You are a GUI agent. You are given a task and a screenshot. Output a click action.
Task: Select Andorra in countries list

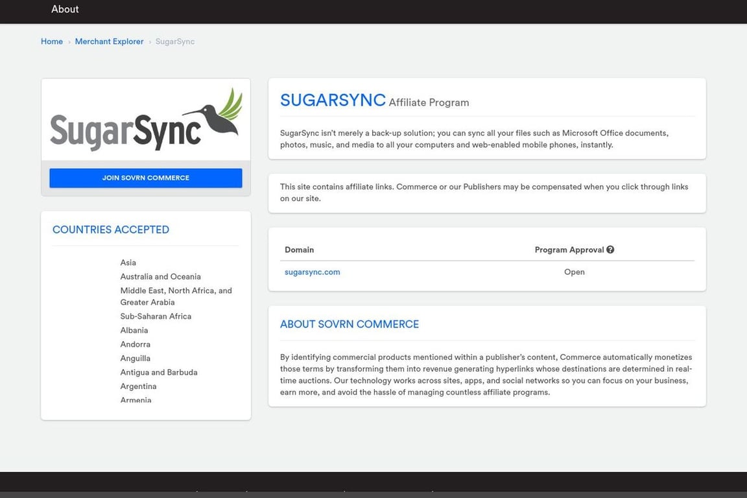pyautogui.click(x=136, y=344)
